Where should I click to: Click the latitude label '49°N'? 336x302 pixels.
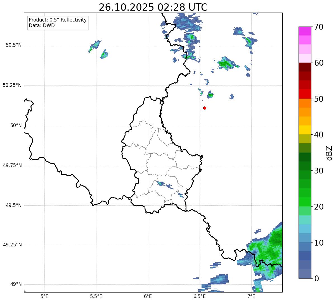point(16,284)
